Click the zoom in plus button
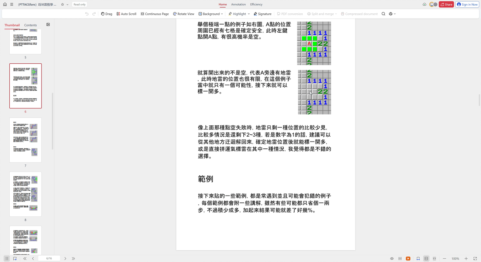Screen dimensions: 481x262 pyautogui.click(x=466, y=259)
